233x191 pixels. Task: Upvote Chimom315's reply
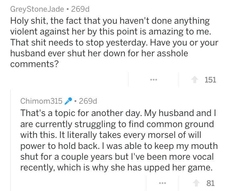196,183
